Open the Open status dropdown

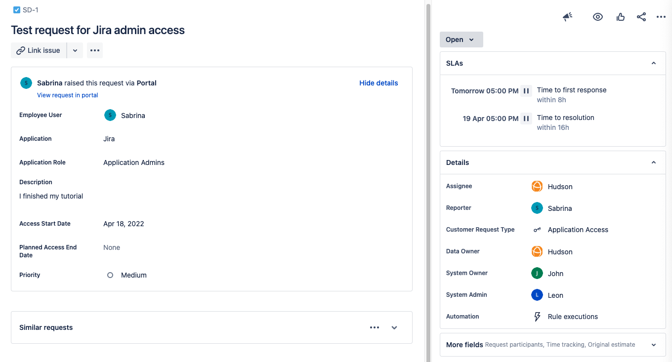461,40
